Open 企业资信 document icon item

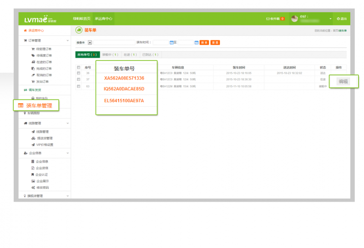(40, 168)
